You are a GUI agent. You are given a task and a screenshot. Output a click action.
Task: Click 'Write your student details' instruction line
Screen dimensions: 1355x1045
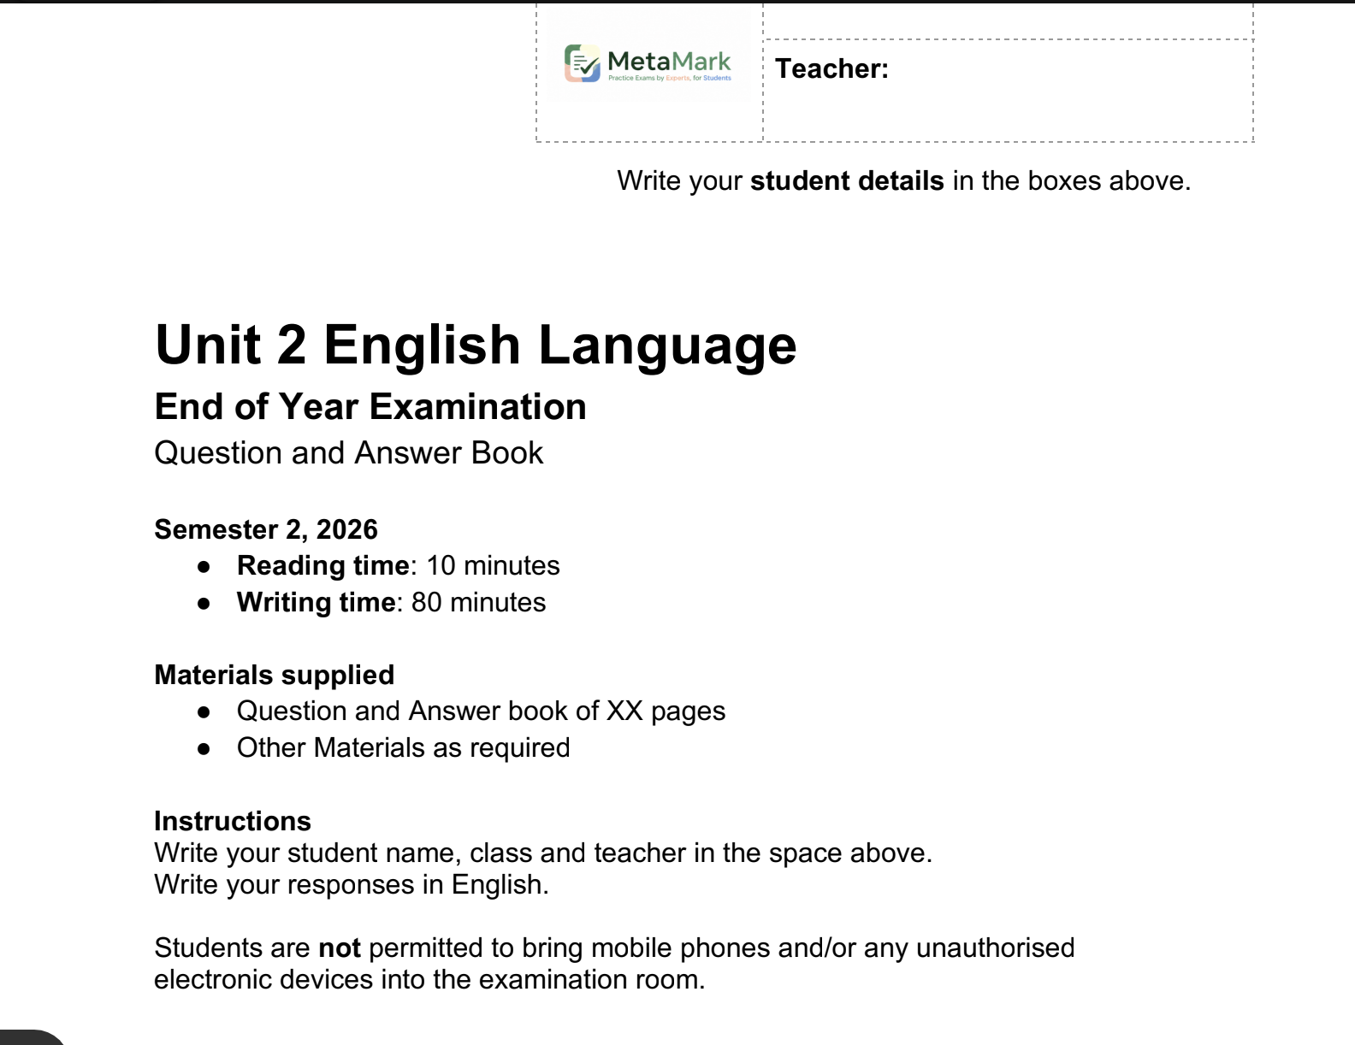pyautogui.click(x=904, y=181)
